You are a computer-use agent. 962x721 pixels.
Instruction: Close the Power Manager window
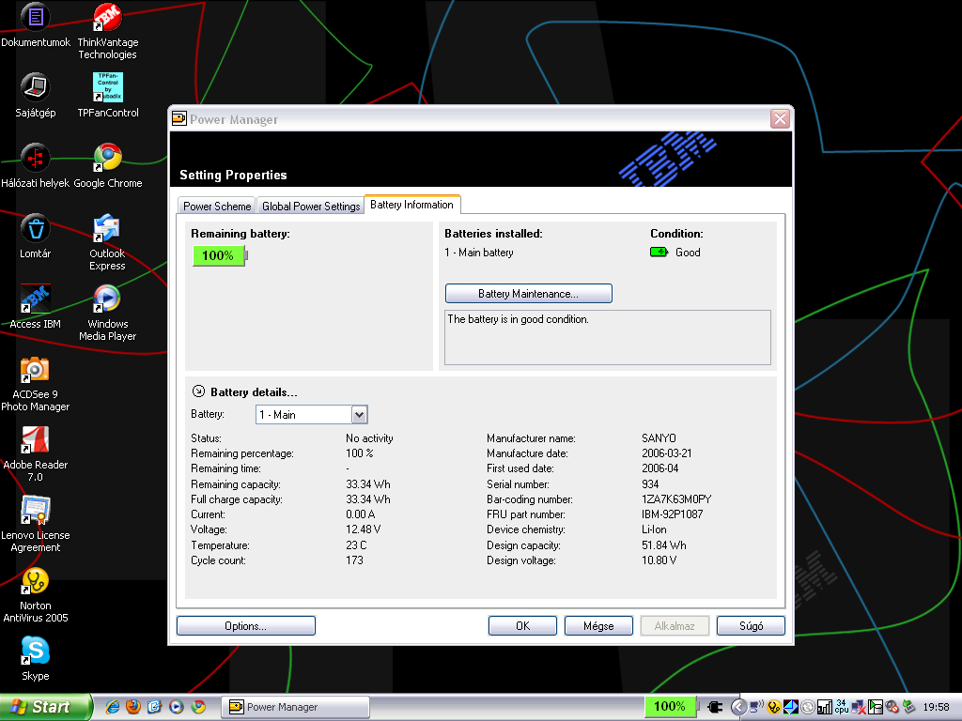pos(780,119)
